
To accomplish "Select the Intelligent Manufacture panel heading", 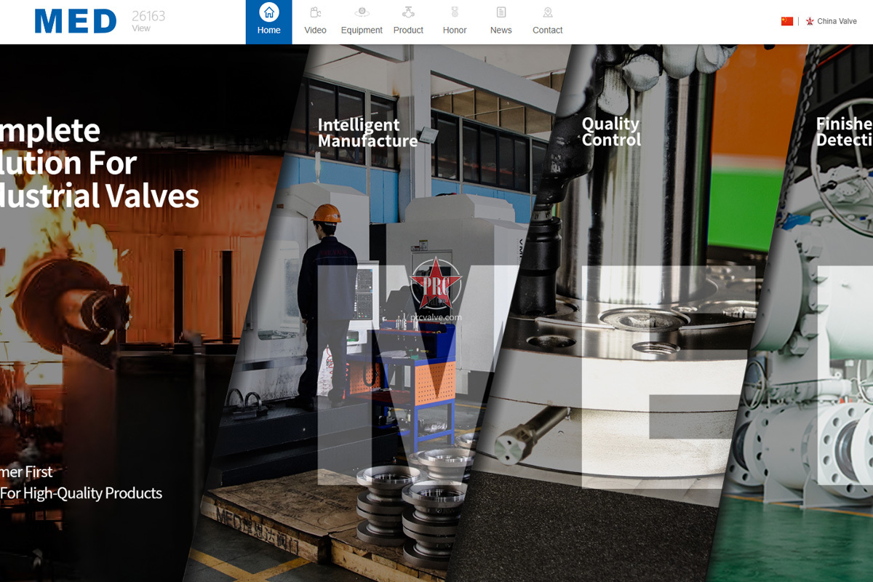I will pyautogui.click(x=367, y=132).
